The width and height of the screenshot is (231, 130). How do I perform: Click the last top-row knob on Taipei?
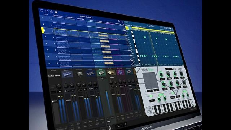(181, 73)
